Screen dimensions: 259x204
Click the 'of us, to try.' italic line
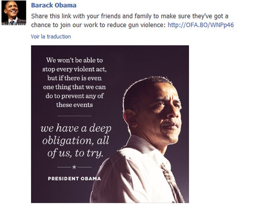75,153
